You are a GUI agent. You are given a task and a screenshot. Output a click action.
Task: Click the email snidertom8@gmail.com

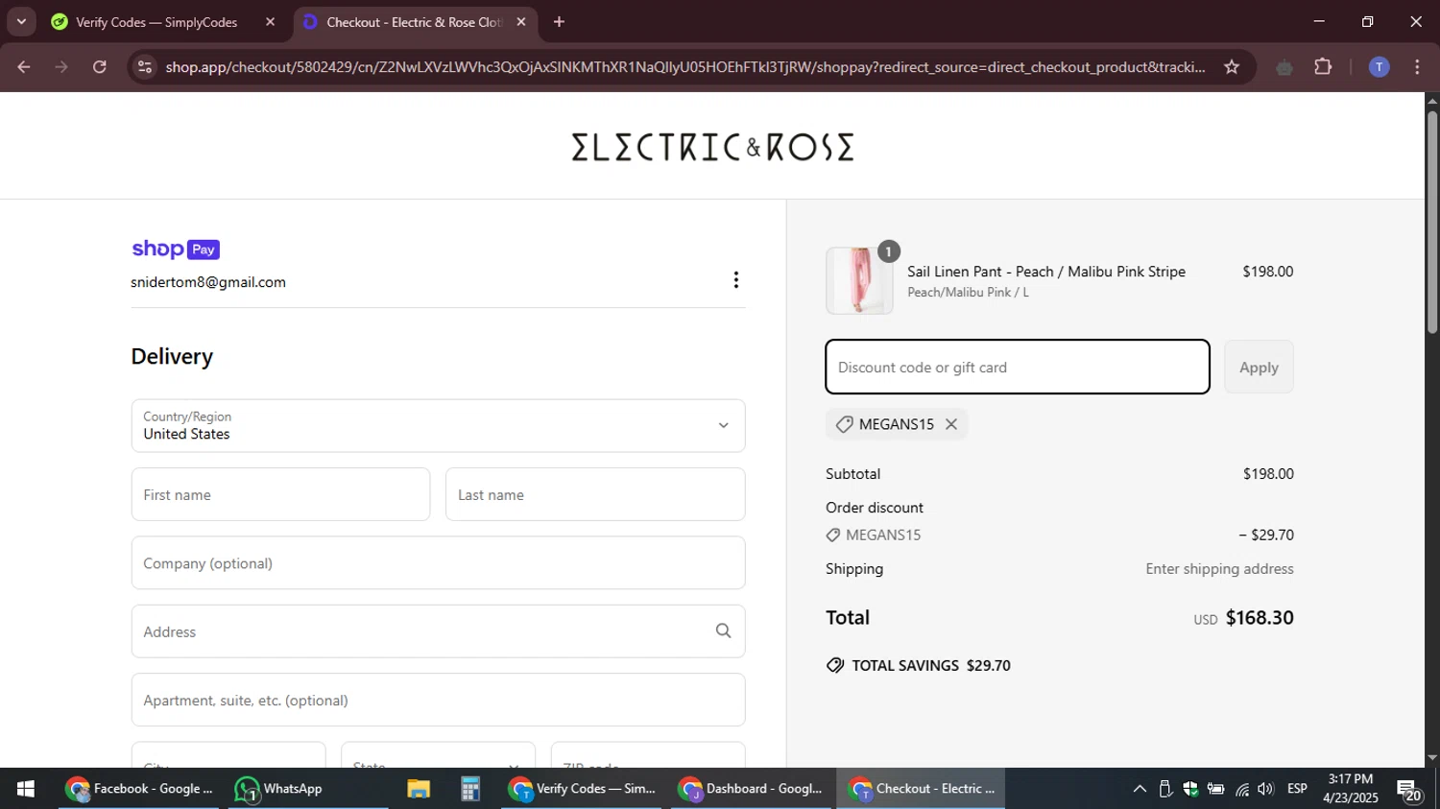coord(208,282)
